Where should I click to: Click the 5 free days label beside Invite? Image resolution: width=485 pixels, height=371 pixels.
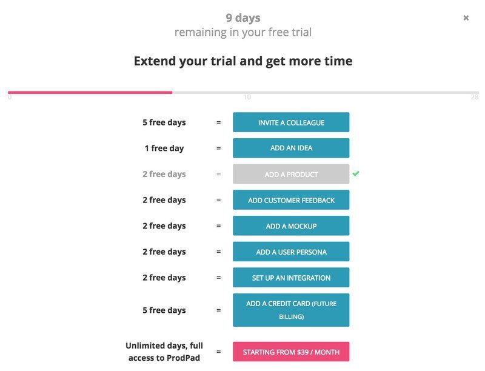click(x=164, y=122)
